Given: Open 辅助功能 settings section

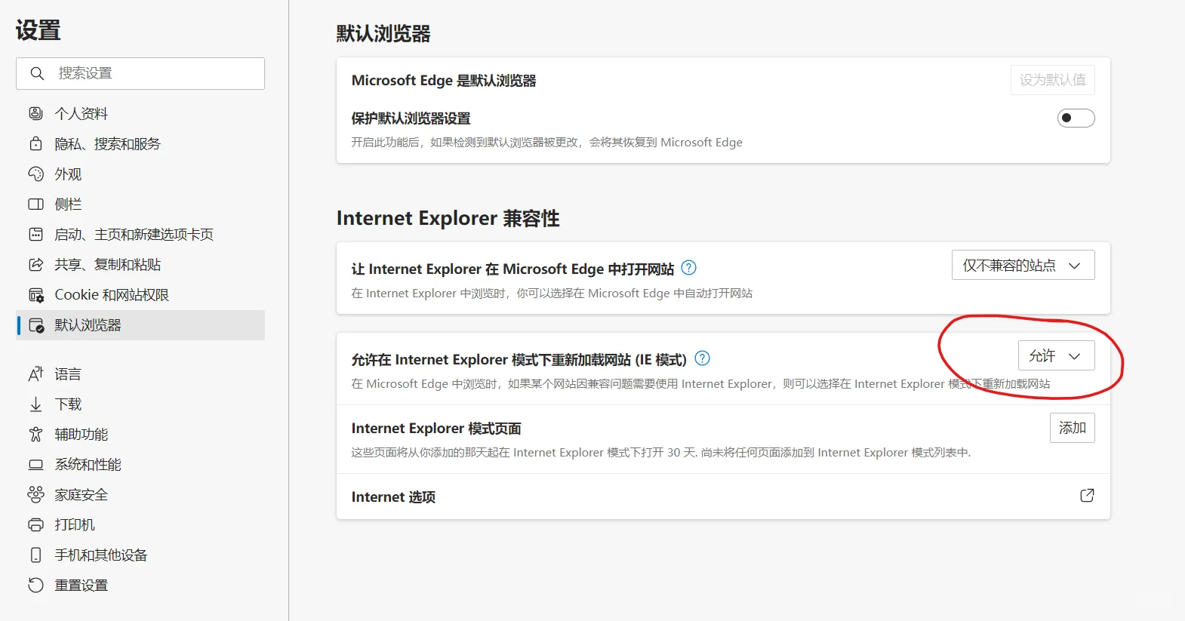Looking at the screenshot, I should tap(140, 434).
